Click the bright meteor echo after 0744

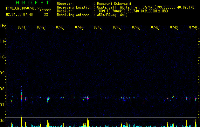[87, 98]
